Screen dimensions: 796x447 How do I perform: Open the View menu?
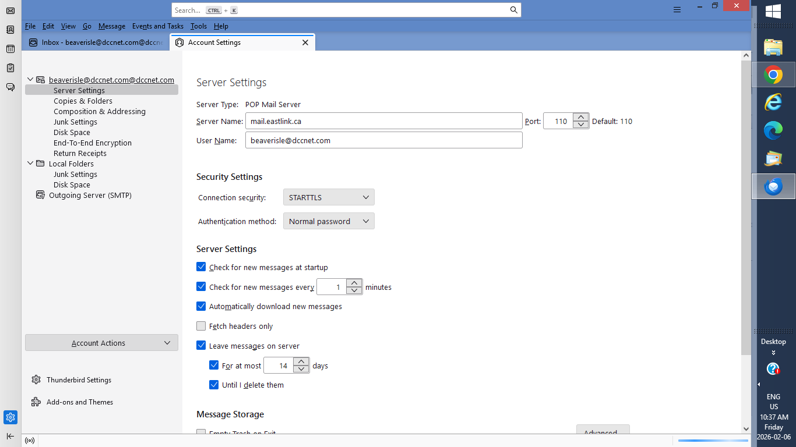tap(69, 26)
